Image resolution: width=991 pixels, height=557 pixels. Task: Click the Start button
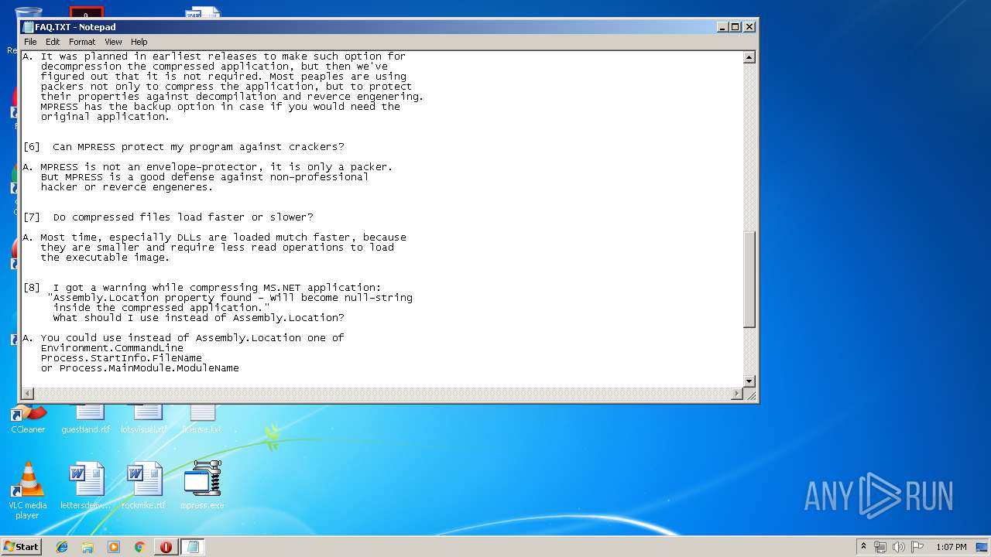22,547
